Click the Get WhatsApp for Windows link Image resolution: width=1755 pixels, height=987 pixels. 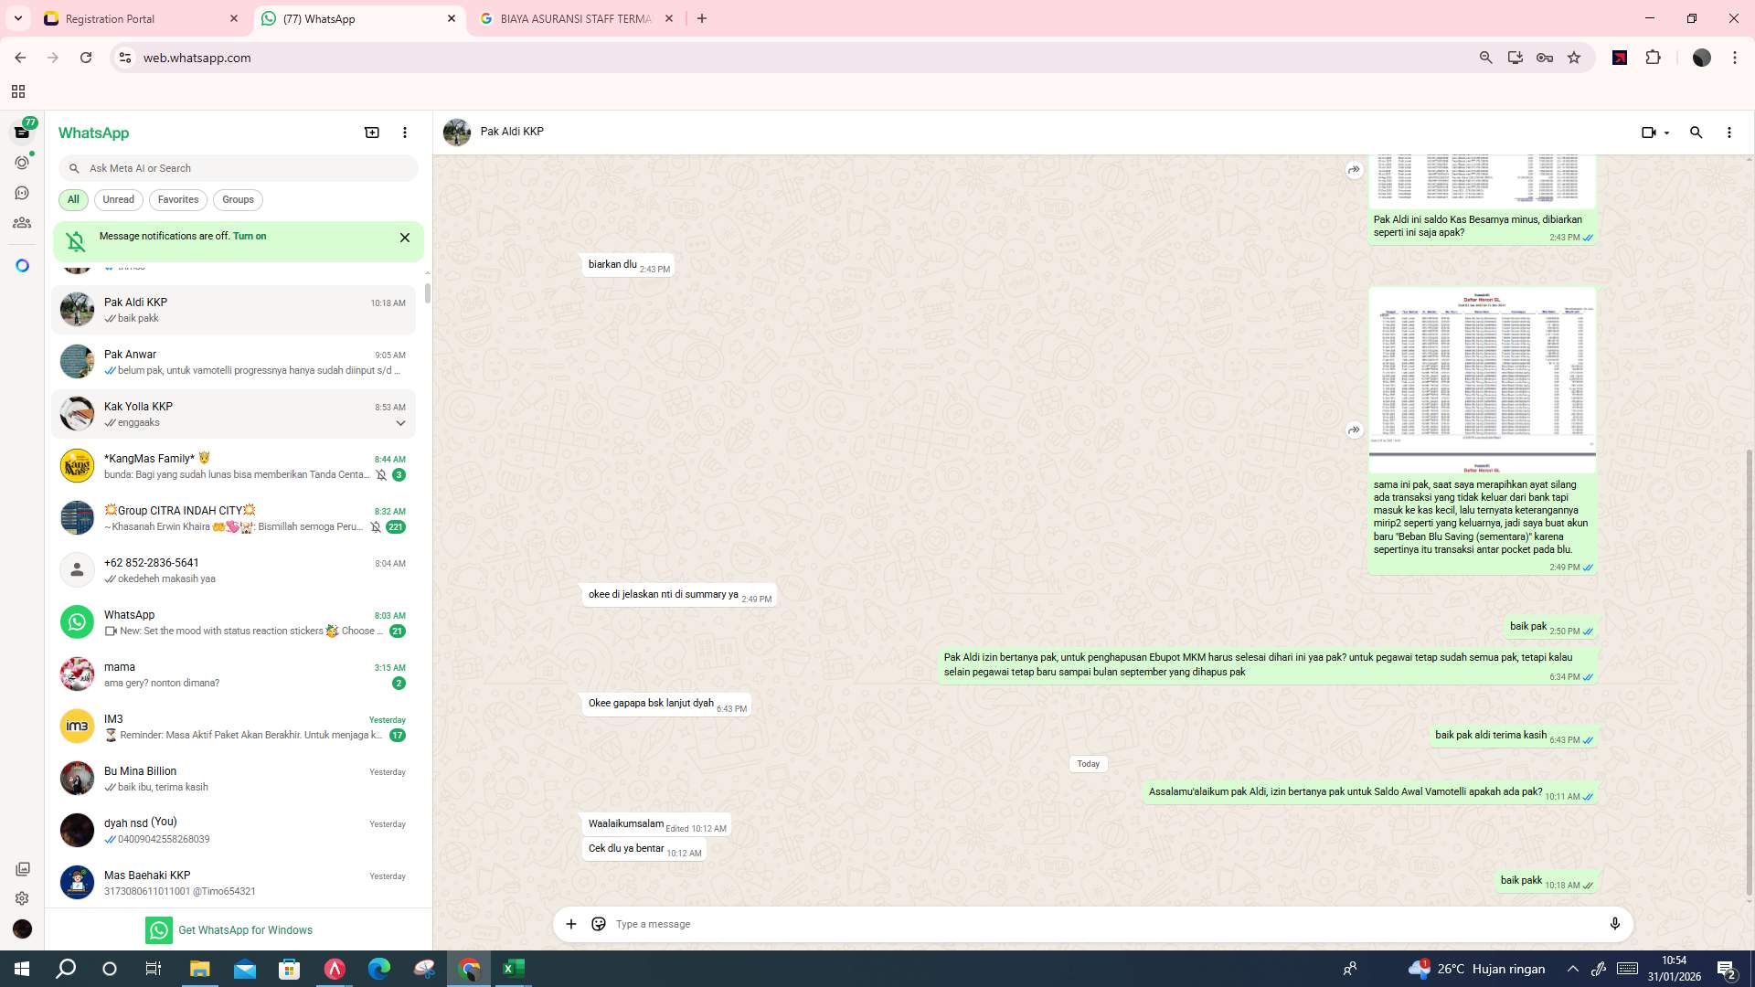pos(245,929)
